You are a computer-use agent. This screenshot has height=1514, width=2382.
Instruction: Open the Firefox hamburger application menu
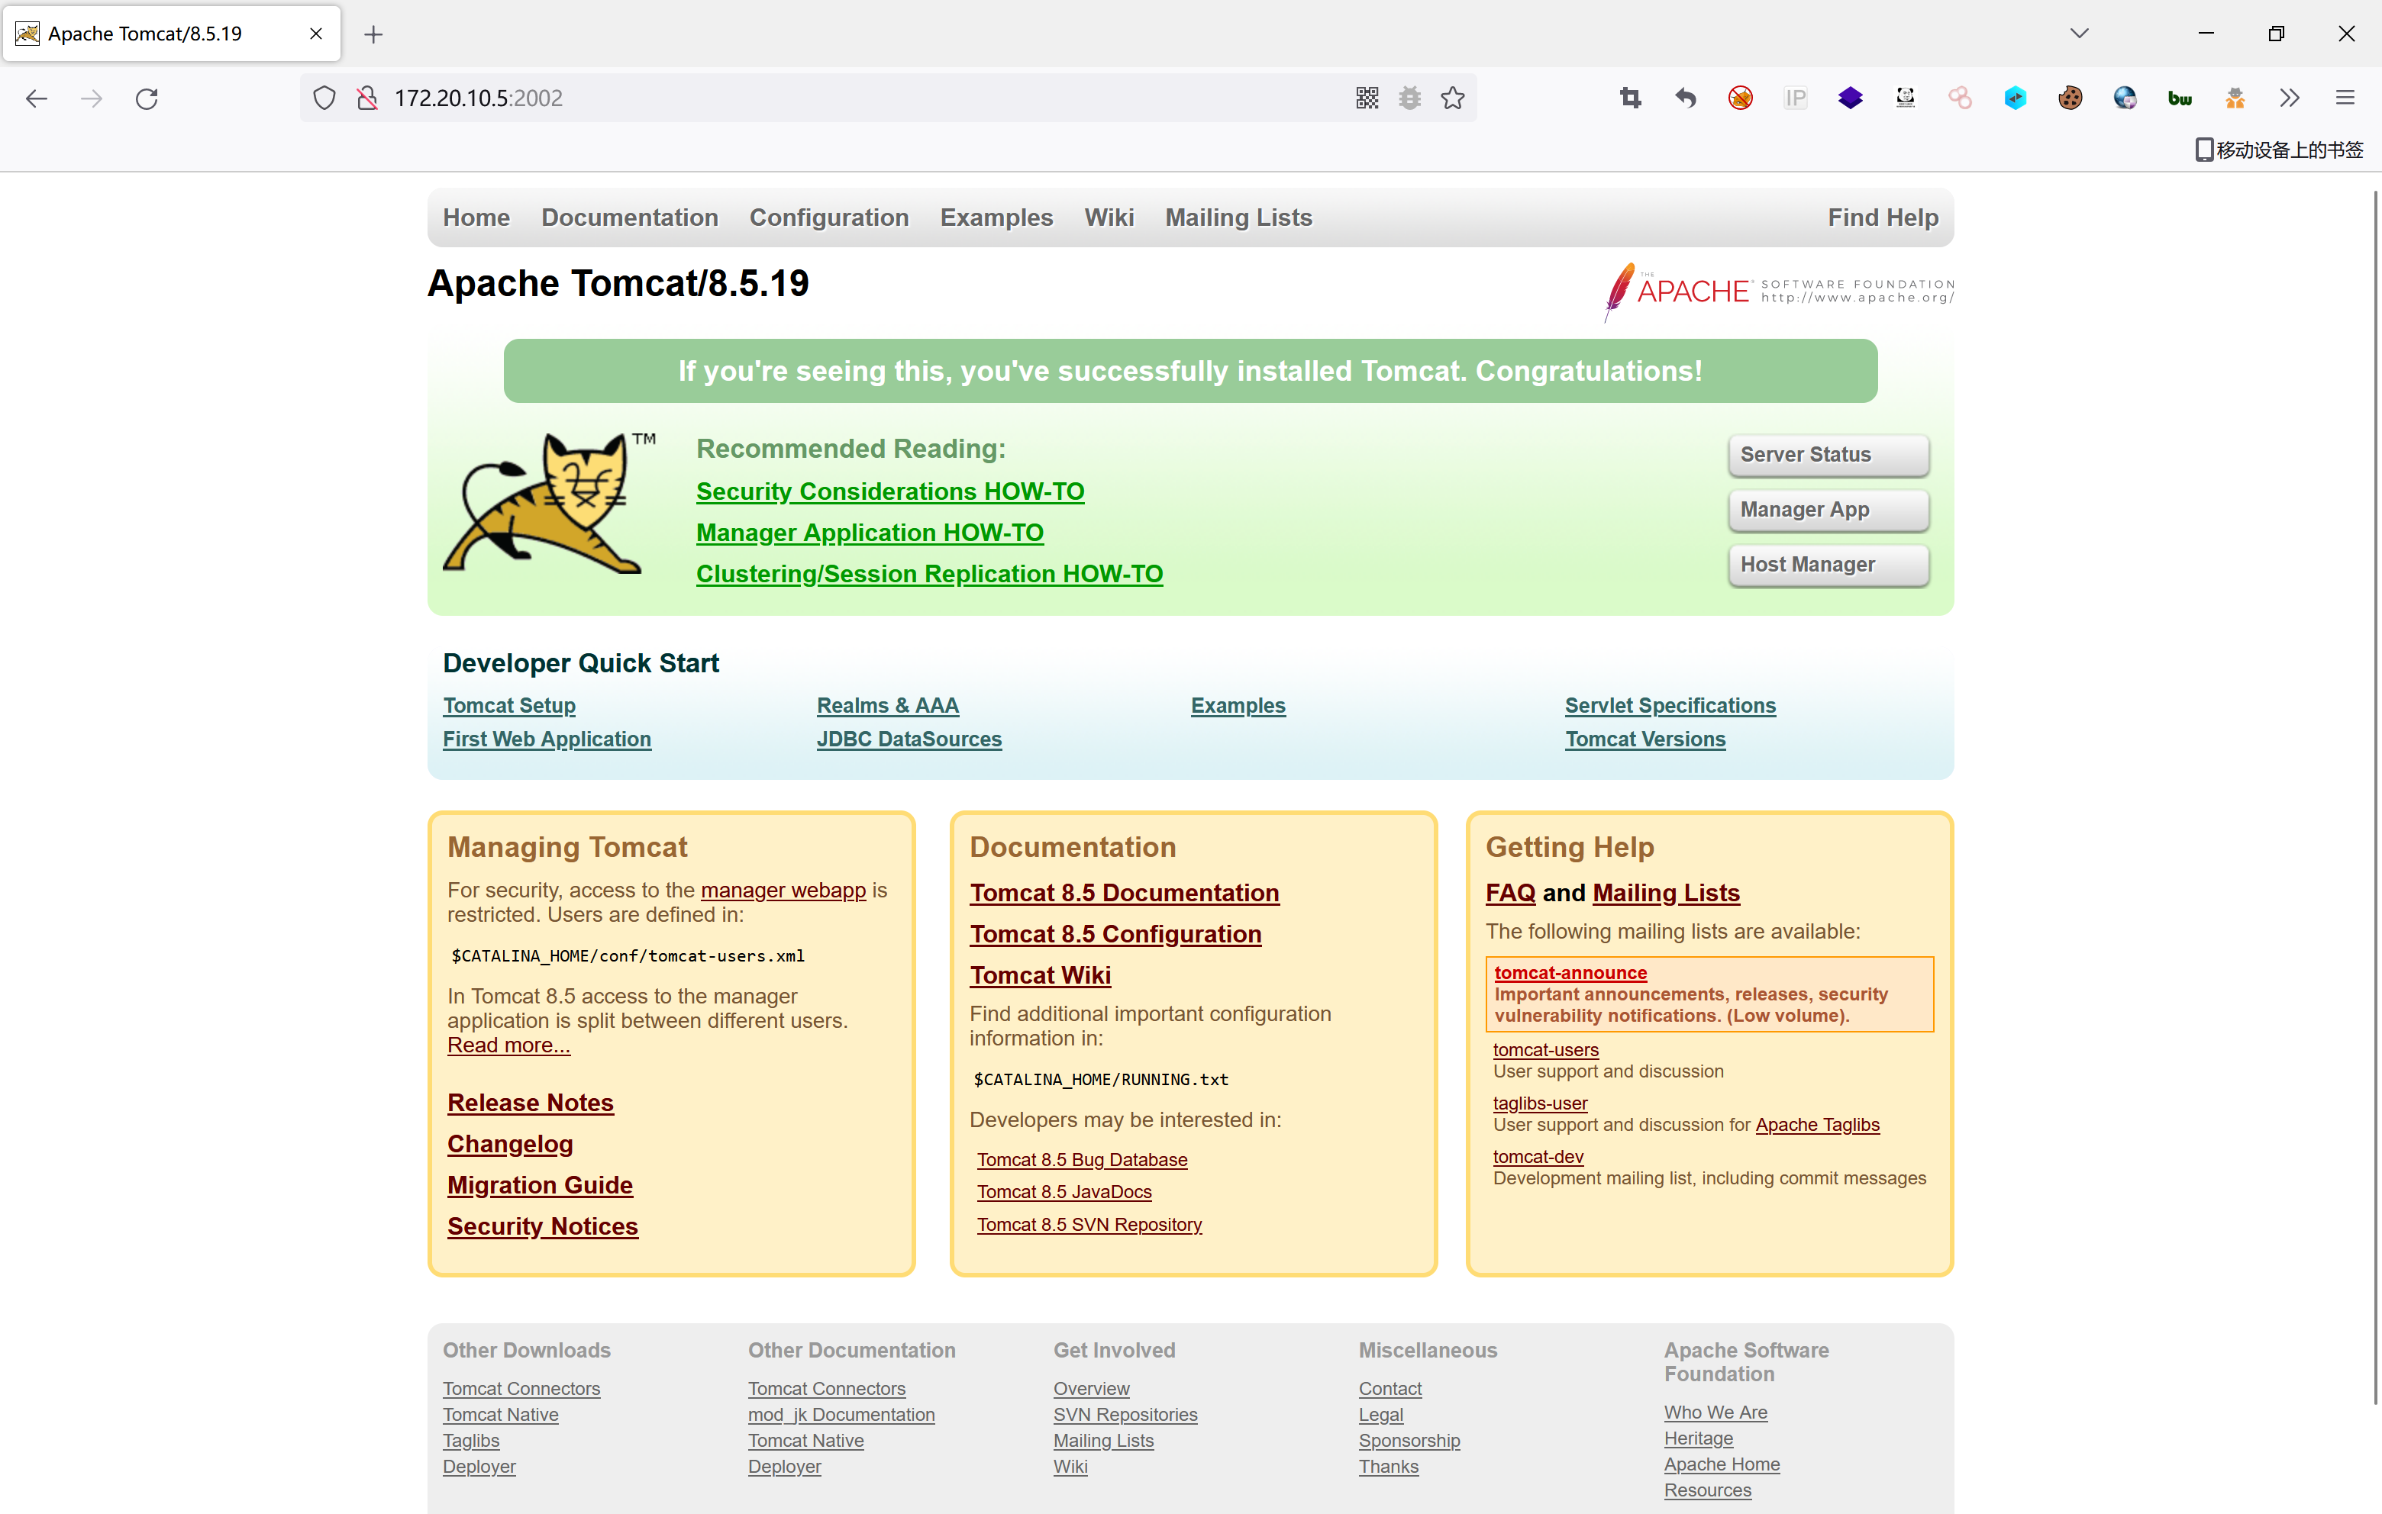tap(2345, 98)
